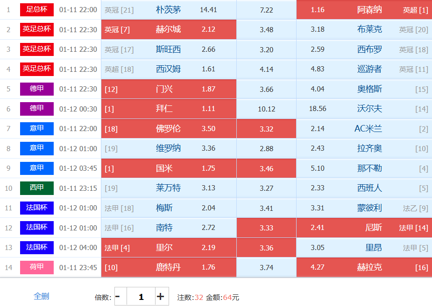Click the 法国杯 tag for the 梅斯 match

pyautogui.click(x=37, y=208)
